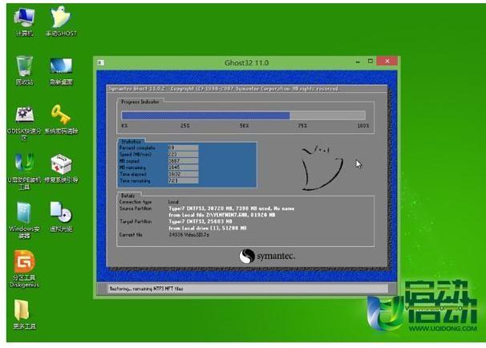This screenshot has height=348, width=486.
Task: Open the Recycle Bin (回收站) icon
Action: 24,71
